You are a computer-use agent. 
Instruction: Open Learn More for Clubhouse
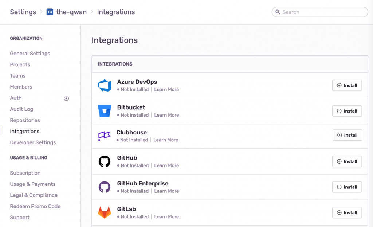click(x=166, y=140)
